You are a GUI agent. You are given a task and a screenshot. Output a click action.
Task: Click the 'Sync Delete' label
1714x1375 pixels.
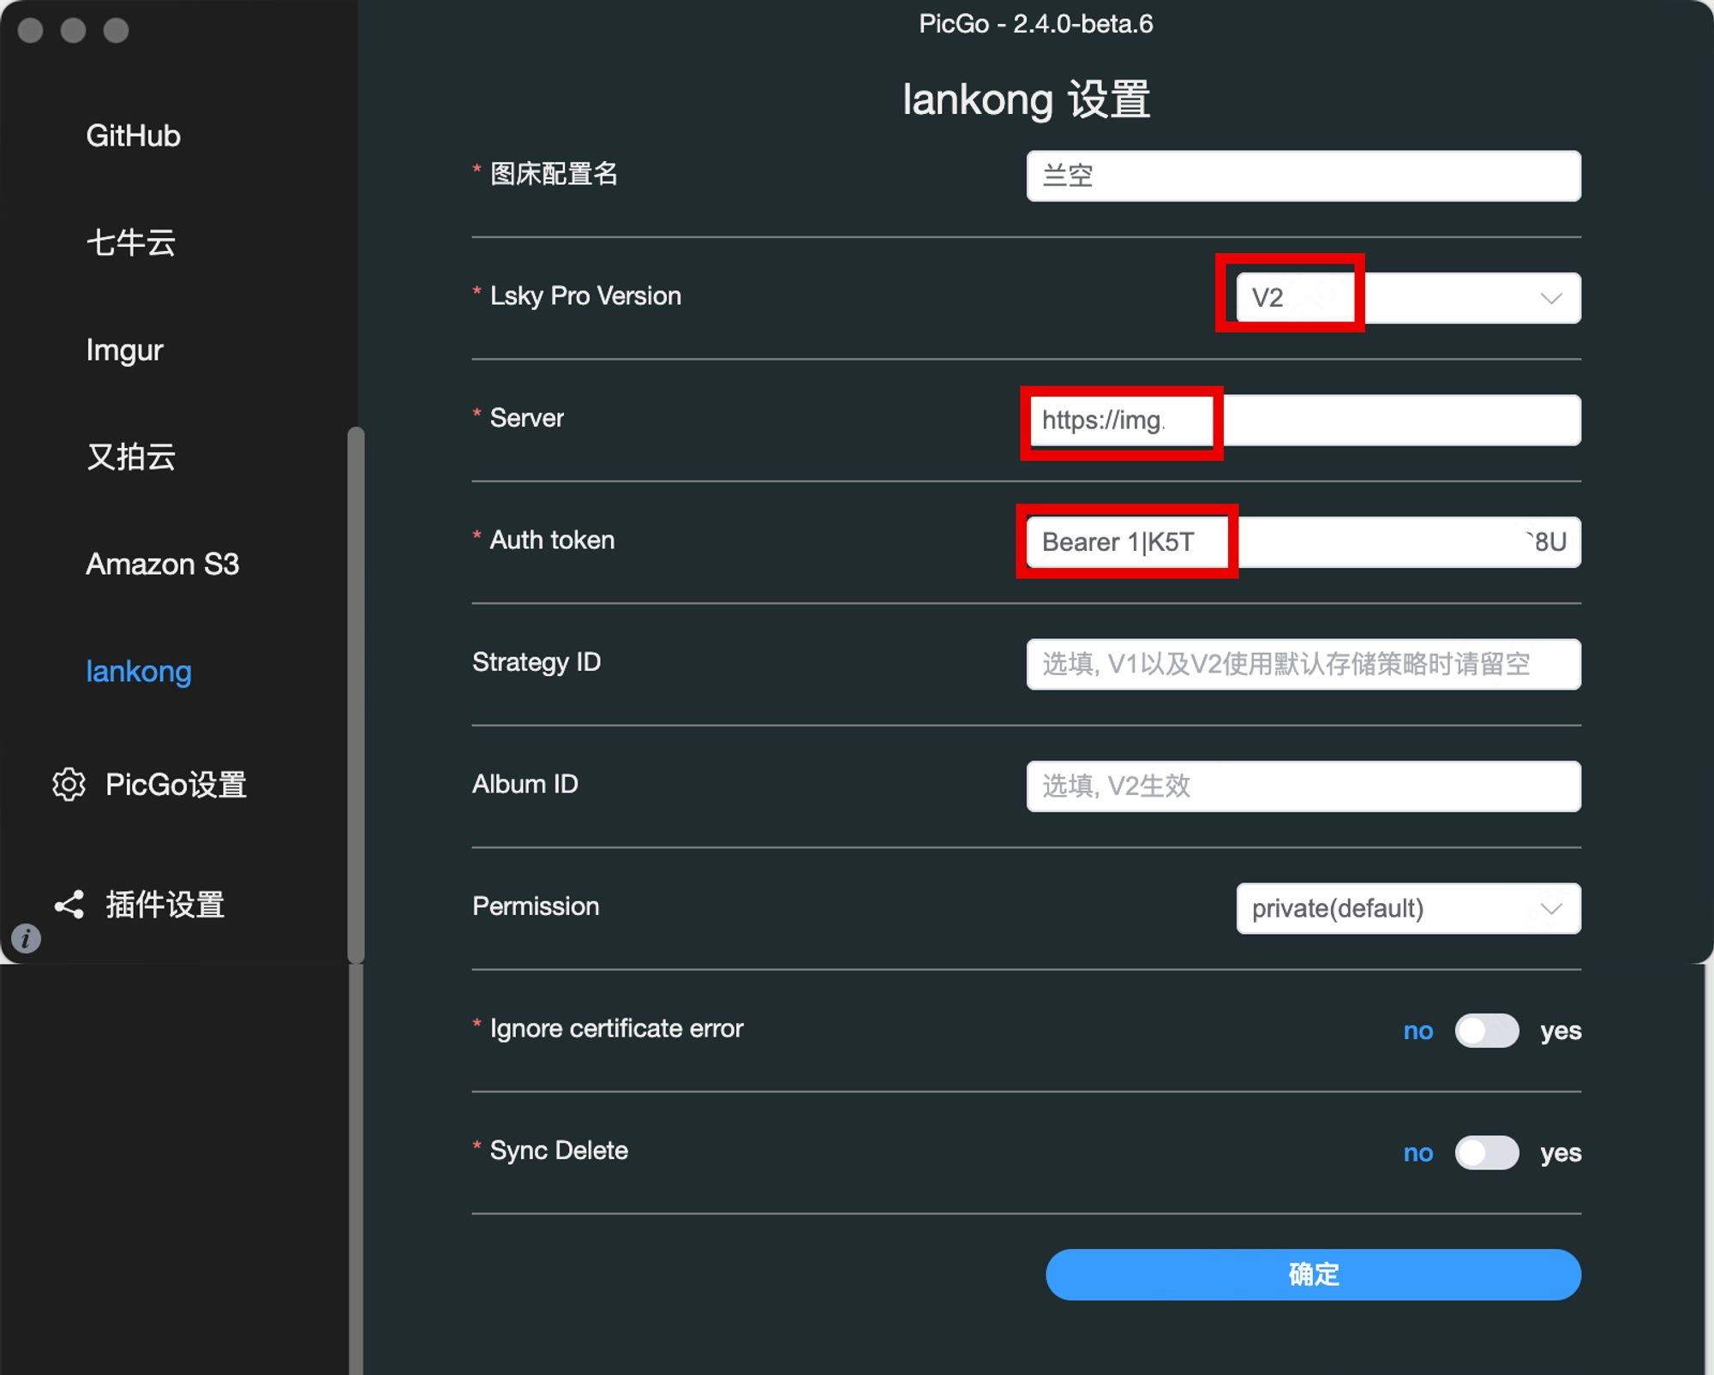(559, 1151)
